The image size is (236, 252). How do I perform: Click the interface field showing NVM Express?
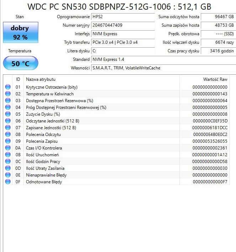pyautogui.click(x=123, y=34)
